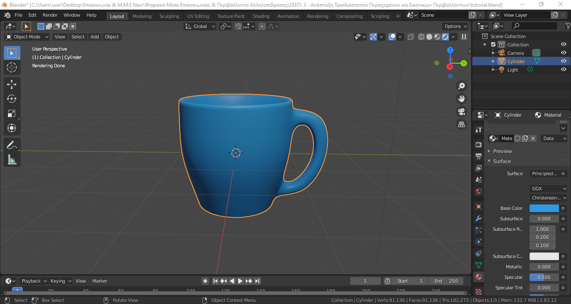This screenshot has width=571, height=304.
Task: Switch to orthographic grid view icon
Action: coord(461,124)
